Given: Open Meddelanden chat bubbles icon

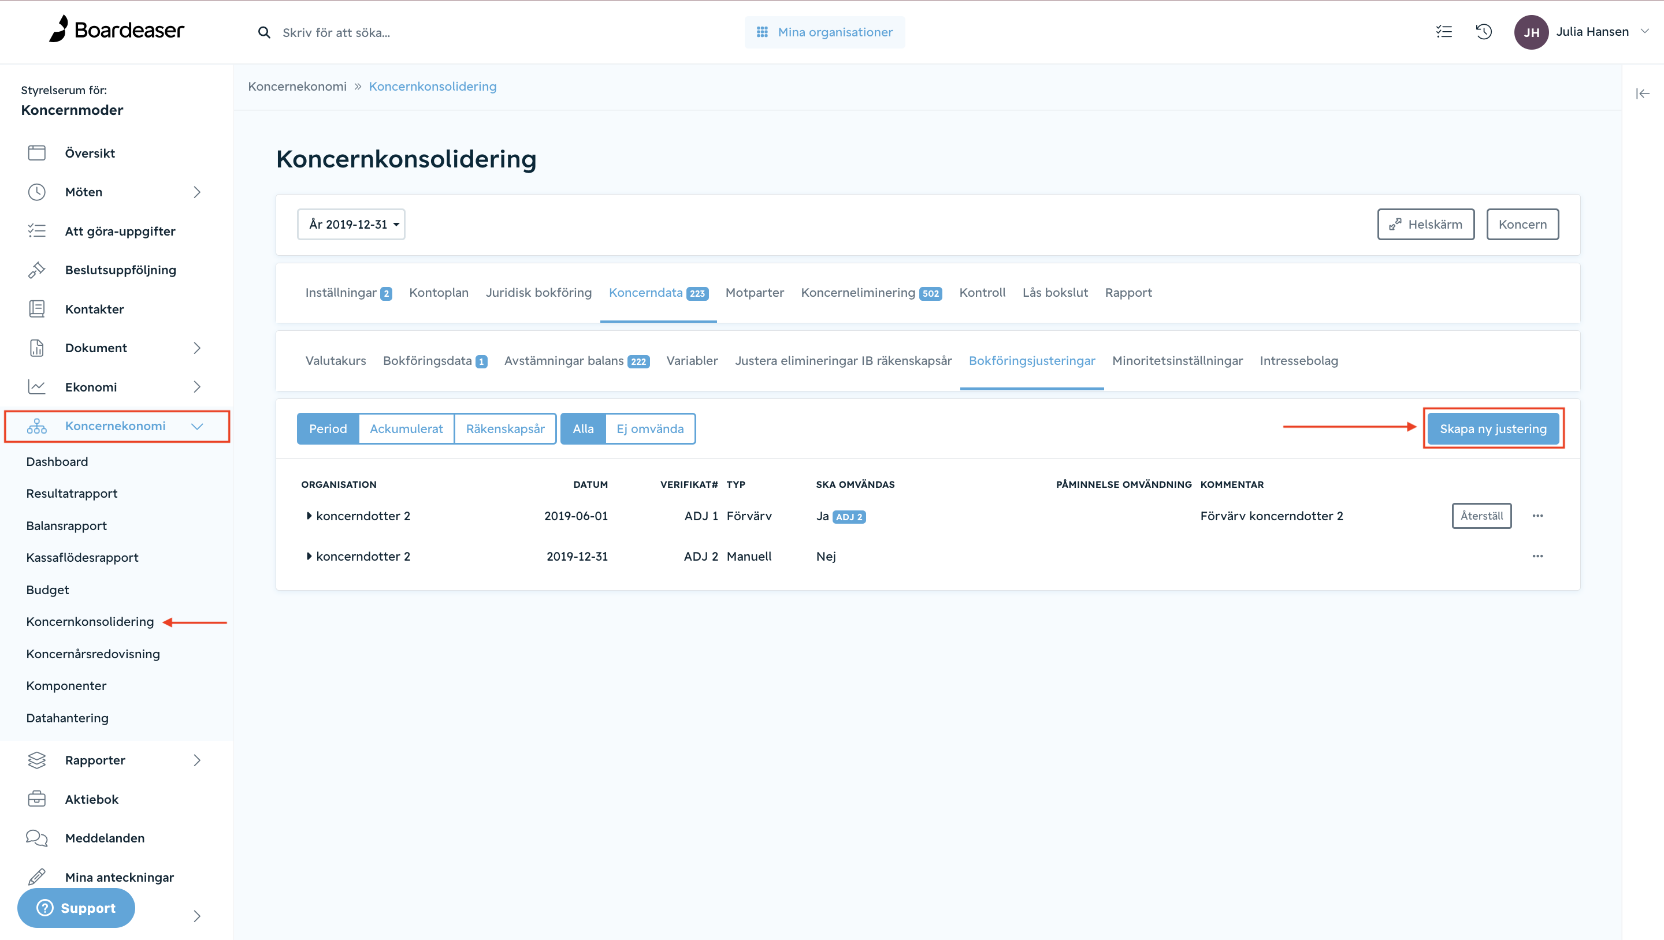Looking at the screenshot, I should click(37, 837).
